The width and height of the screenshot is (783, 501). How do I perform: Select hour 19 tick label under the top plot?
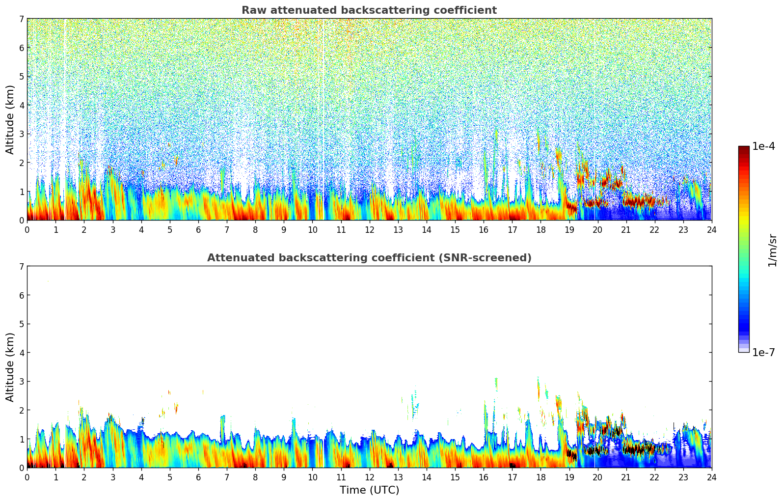click(x=569, y=229)
